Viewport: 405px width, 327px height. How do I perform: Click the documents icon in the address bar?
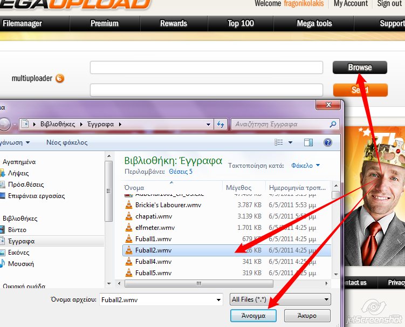(x=25, y=124)
